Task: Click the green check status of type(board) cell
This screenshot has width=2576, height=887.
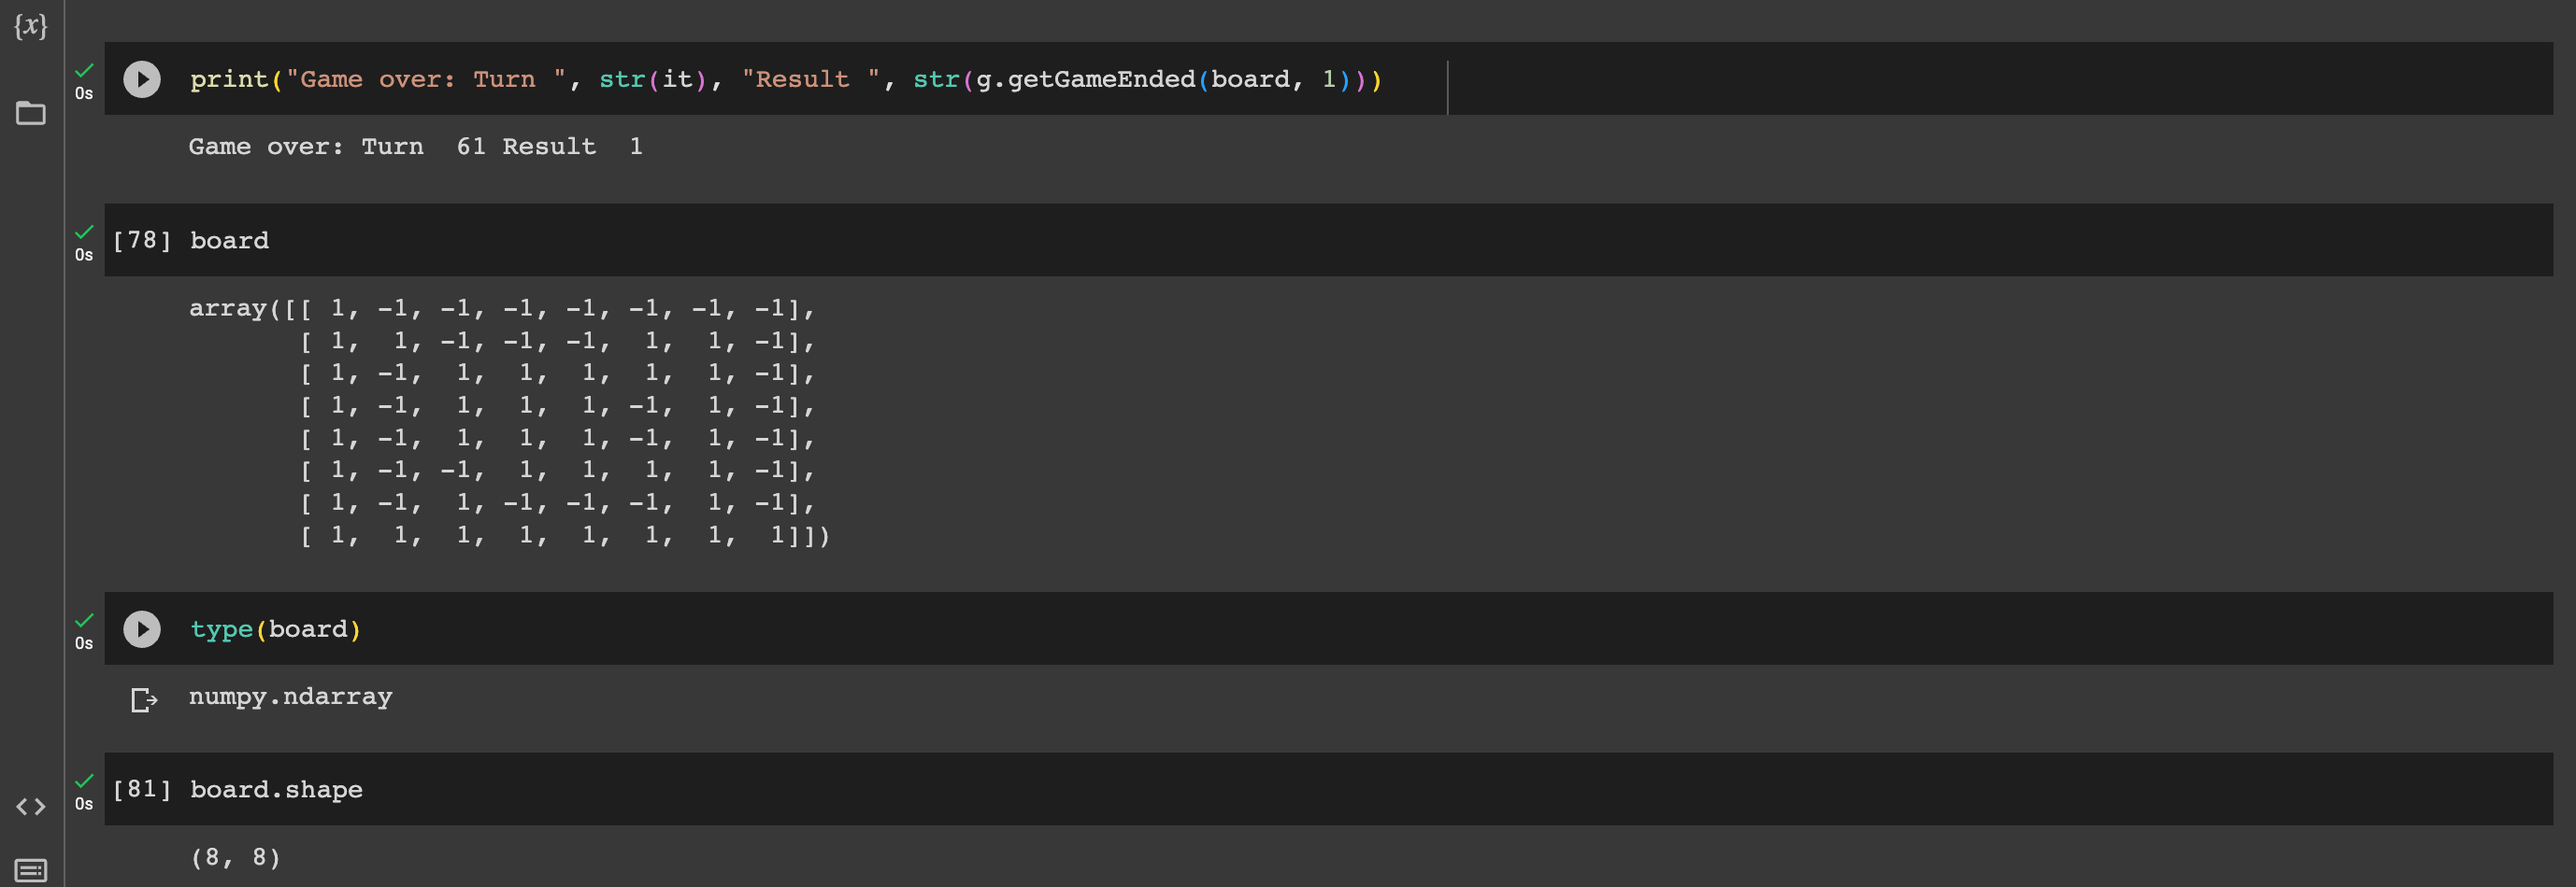Action: (84, 620)
